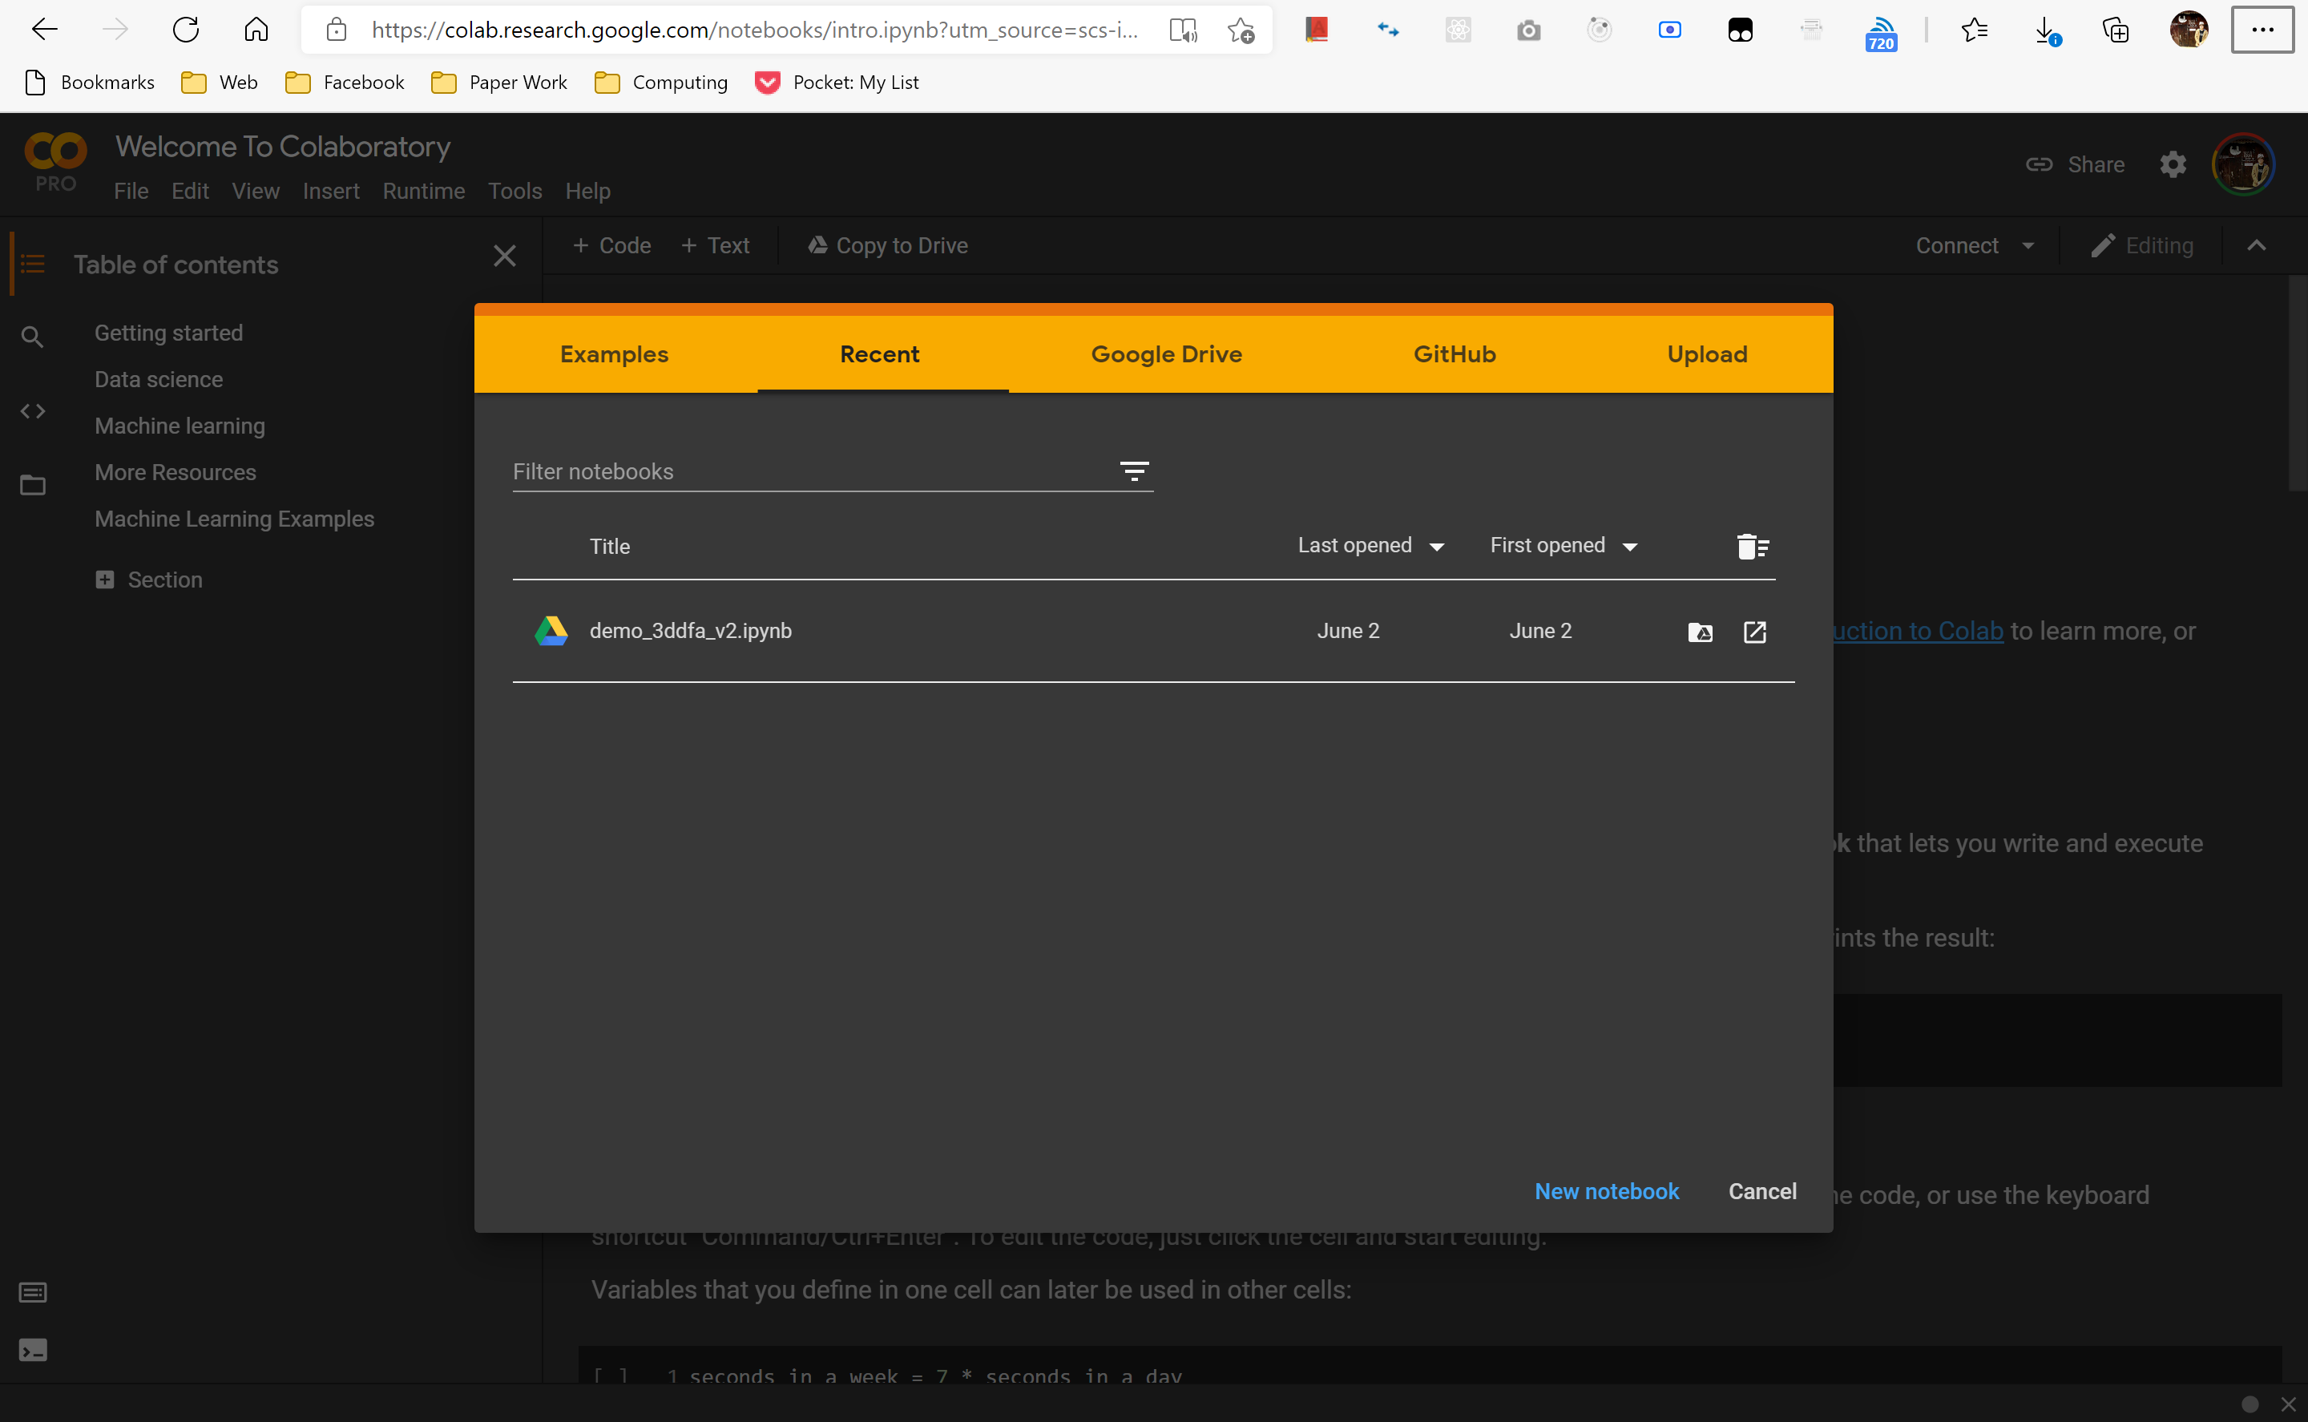Click New notebook button

(1606, 1190)
